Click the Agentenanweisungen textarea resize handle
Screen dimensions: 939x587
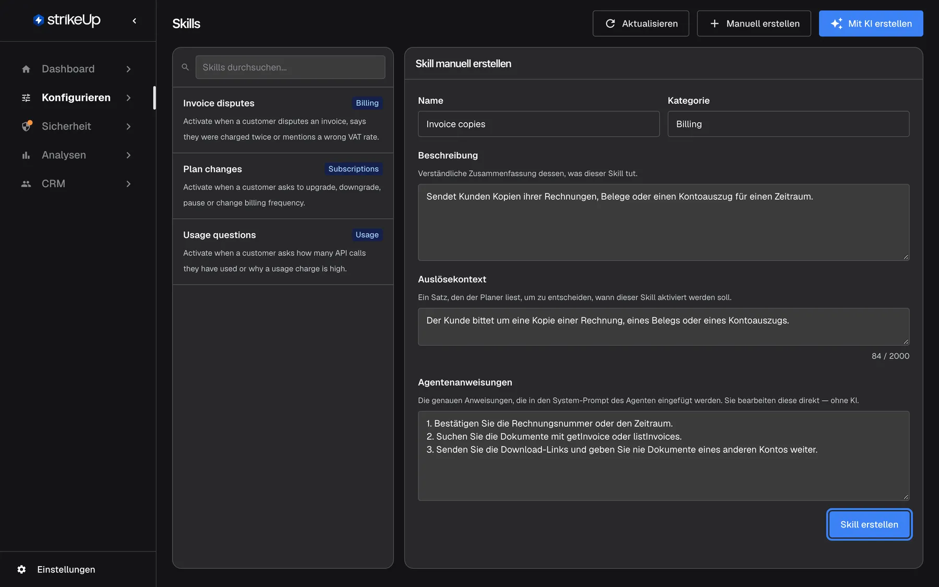[x=906, y=497]
